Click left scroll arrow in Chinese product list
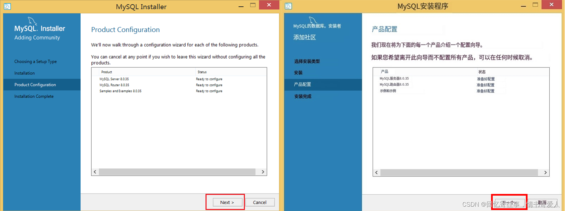This screenshot has height=211, width=565. pos(377,173)
